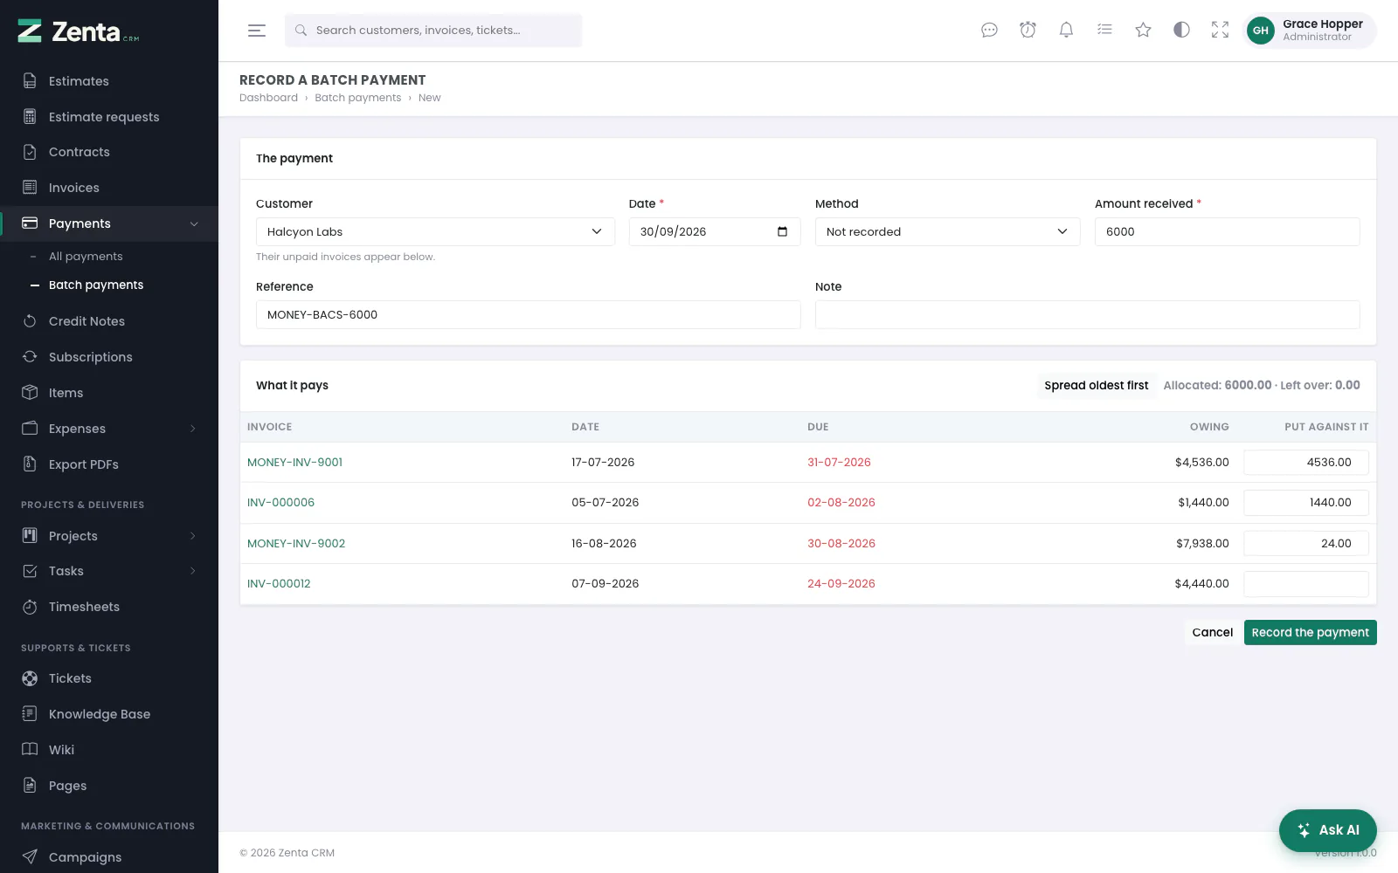Expand the Expenses submenu arrow

pos(193,429)
